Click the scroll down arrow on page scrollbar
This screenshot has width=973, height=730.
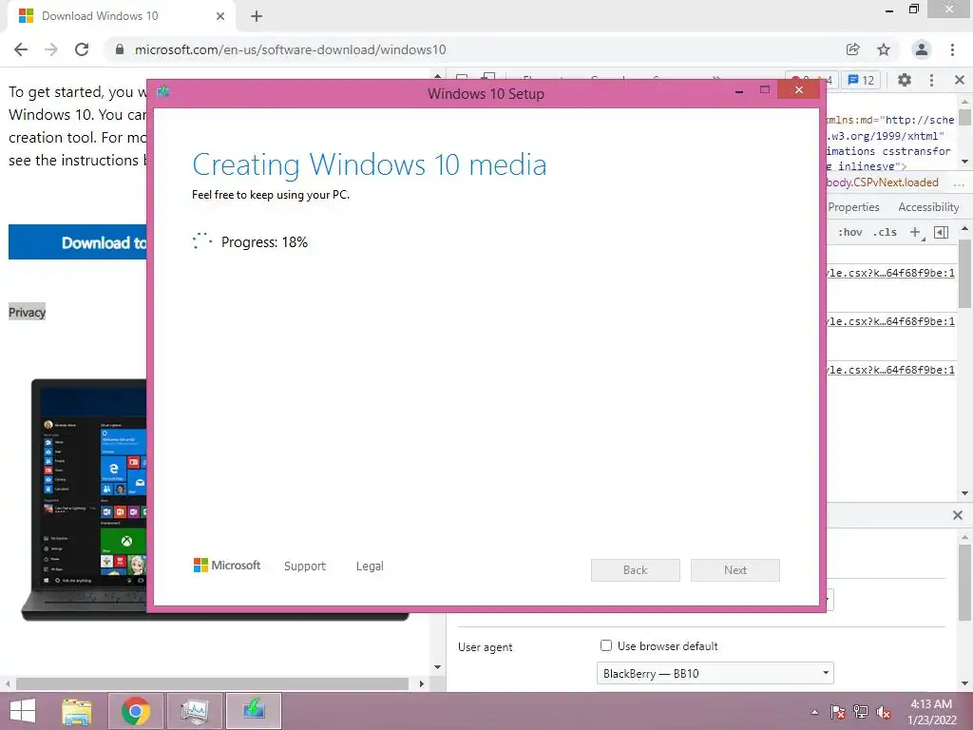click(x=437, y=667)
